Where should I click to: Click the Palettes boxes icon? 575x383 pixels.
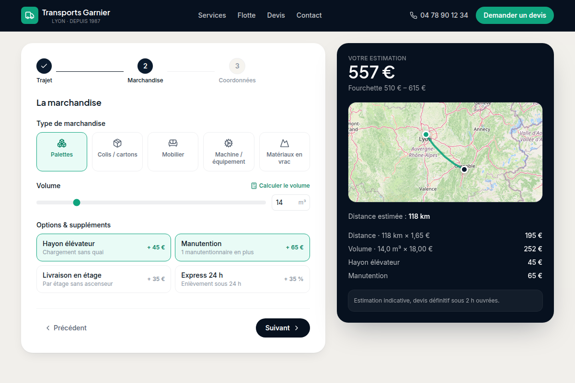coord(62,143)
